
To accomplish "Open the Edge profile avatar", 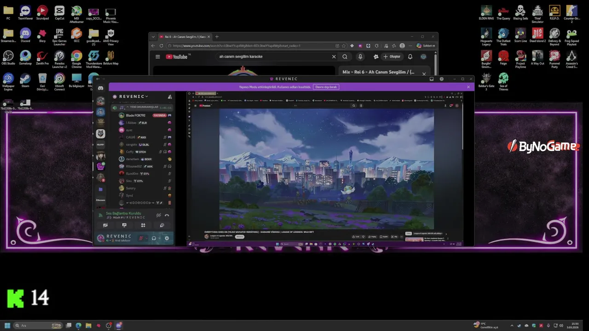I will pos(402,46).
